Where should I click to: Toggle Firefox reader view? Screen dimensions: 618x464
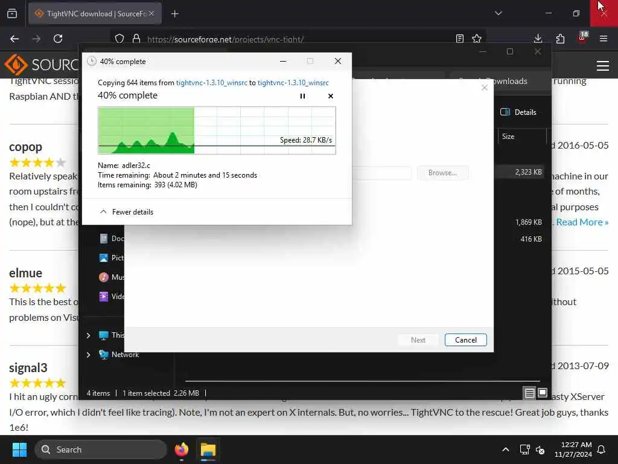459,39
